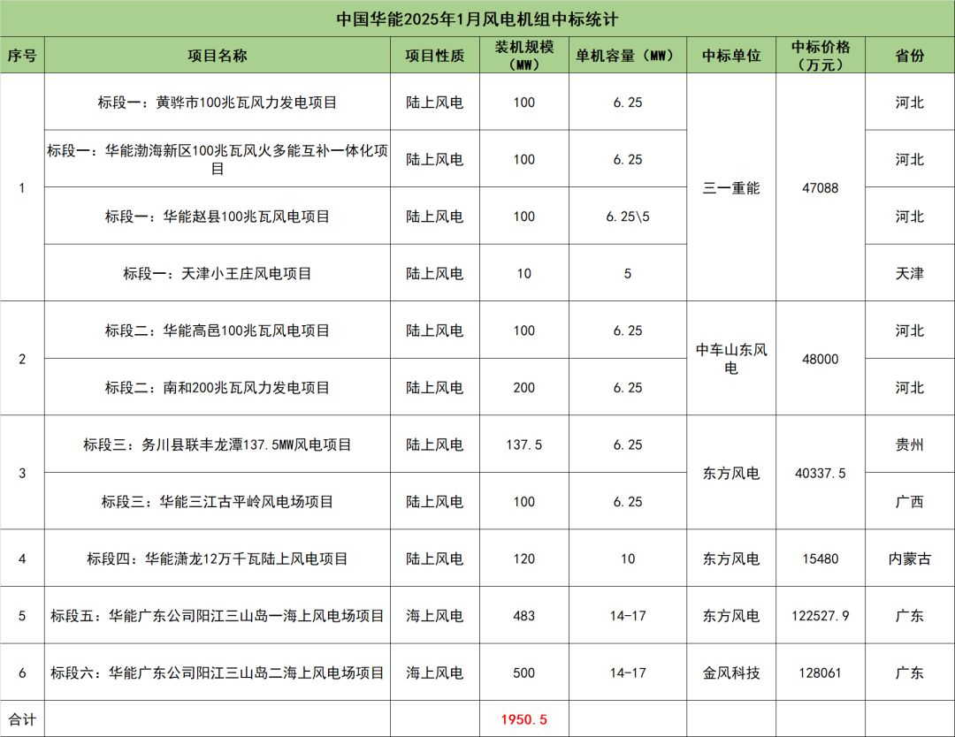This screenshot has height=737, width=955.
Task: Select the 项目名称 column header
Action: tap(218, 56)
